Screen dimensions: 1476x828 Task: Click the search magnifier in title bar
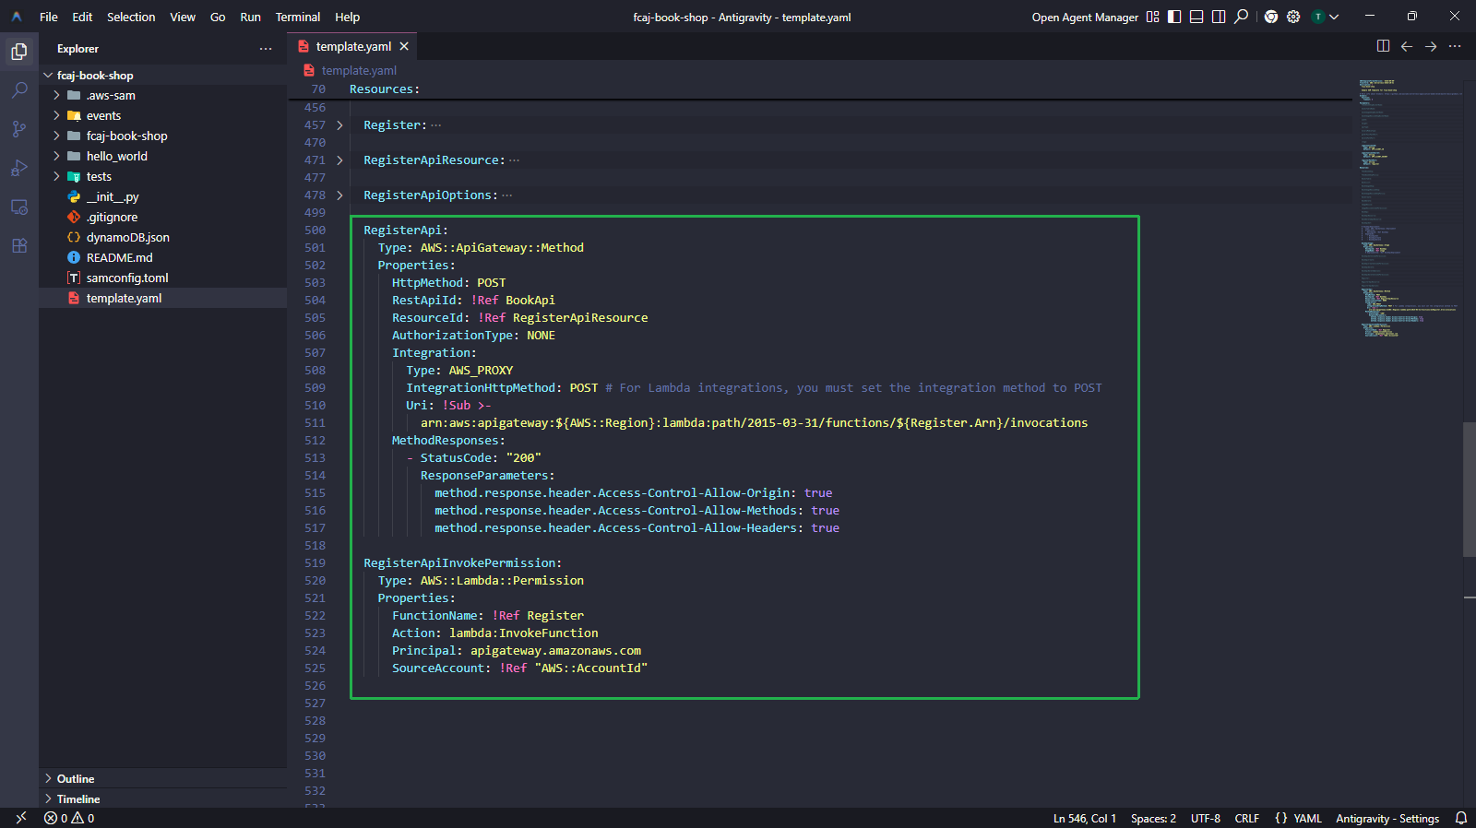(x=1242, y=17)
